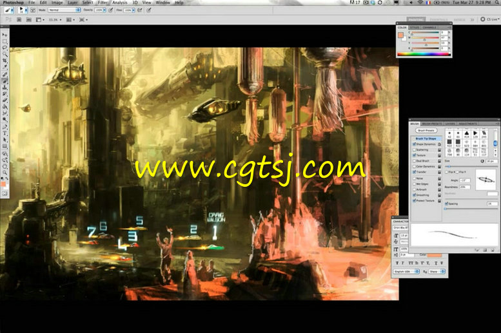Enable the Noise checkbox

point(414,178)
